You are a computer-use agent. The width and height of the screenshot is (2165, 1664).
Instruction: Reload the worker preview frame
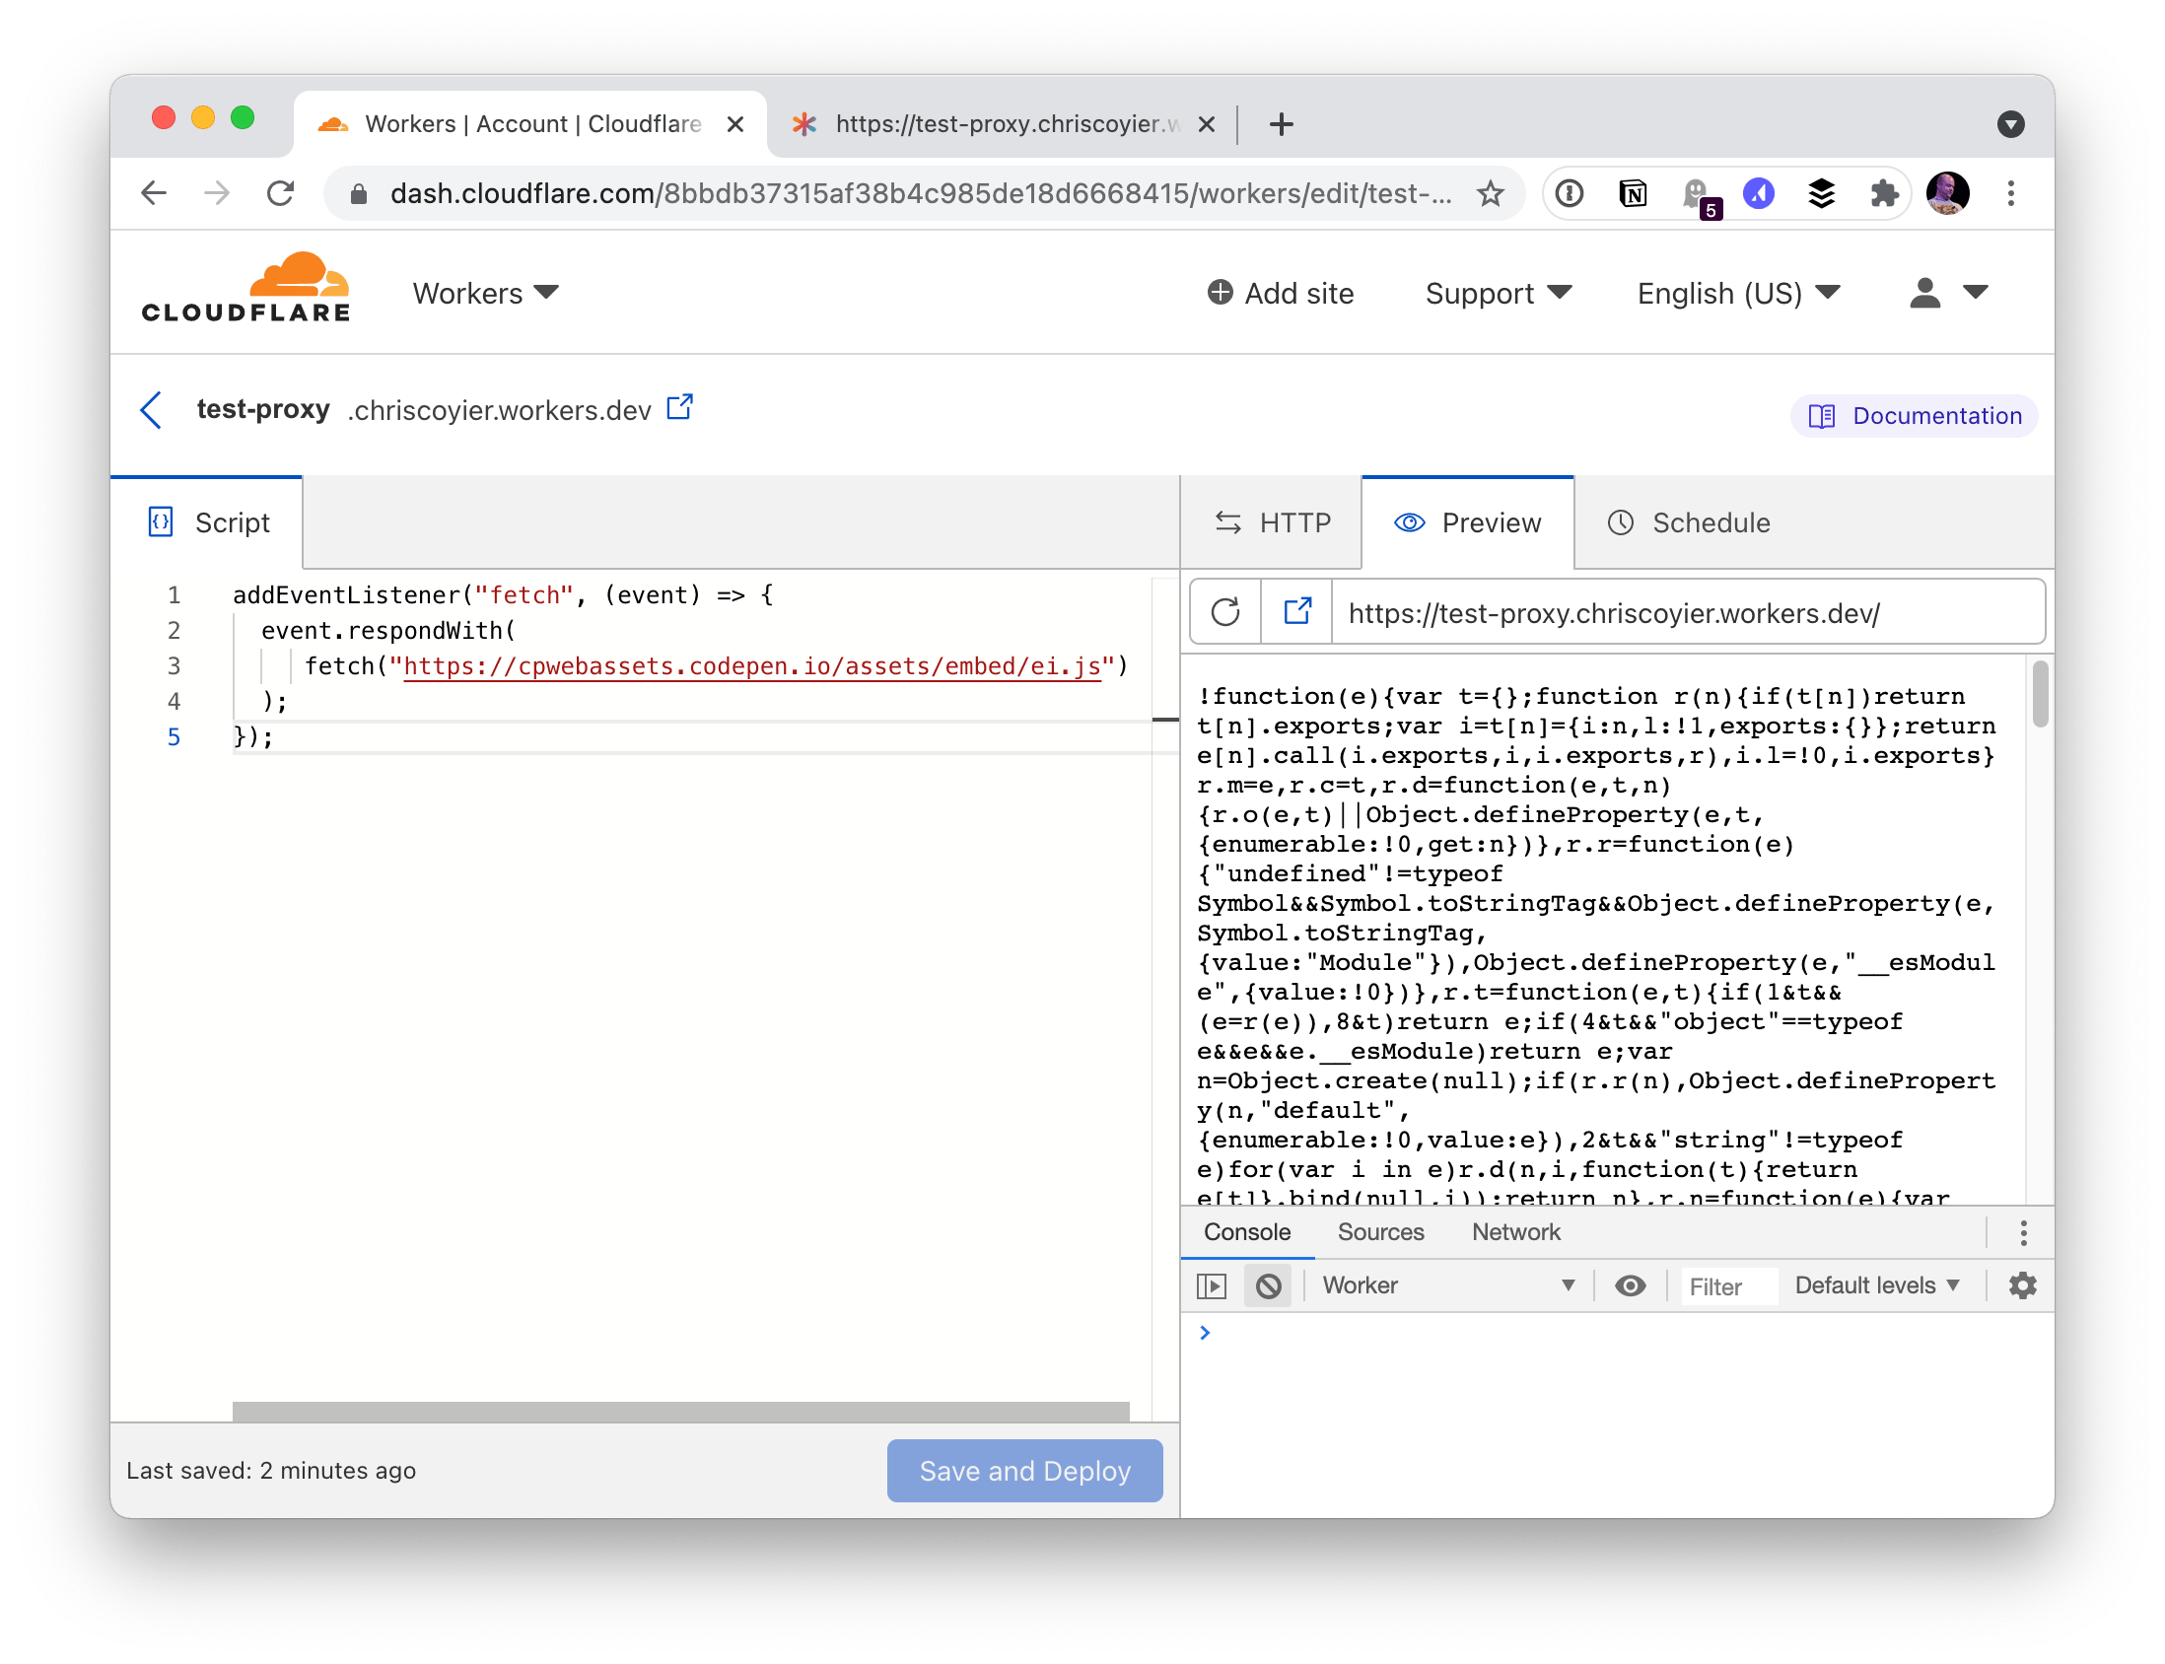click(x=1225, y=611)
